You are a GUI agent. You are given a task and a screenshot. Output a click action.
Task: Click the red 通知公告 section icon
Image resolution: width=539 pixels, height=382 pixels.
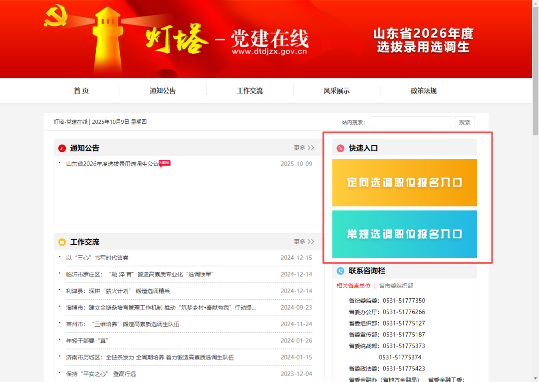click(x=62, y=148)
